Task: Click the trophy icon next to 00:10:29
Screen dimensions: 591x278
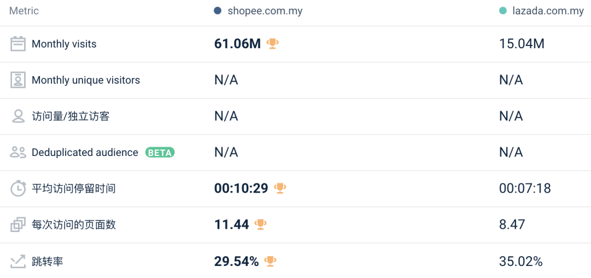Action: [x=280, y=188]
